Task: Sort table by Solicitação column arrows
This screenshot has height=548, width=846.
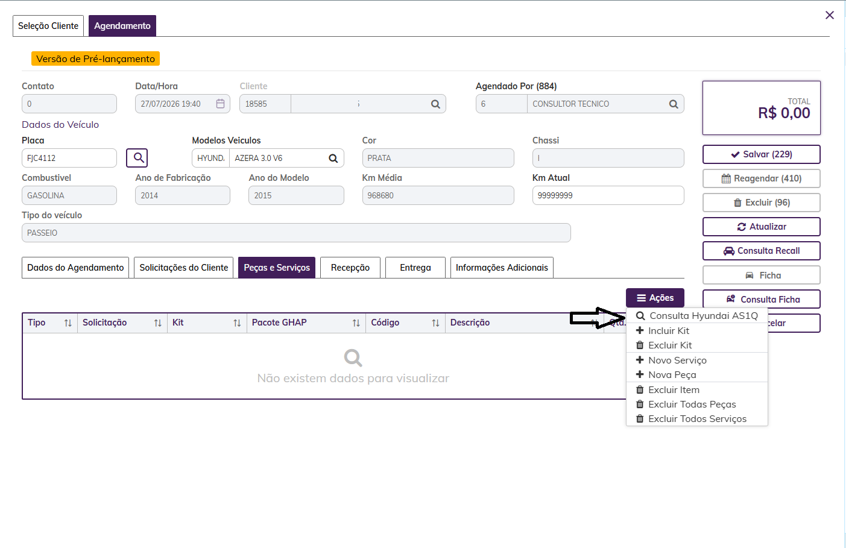Action: point(158,323)
